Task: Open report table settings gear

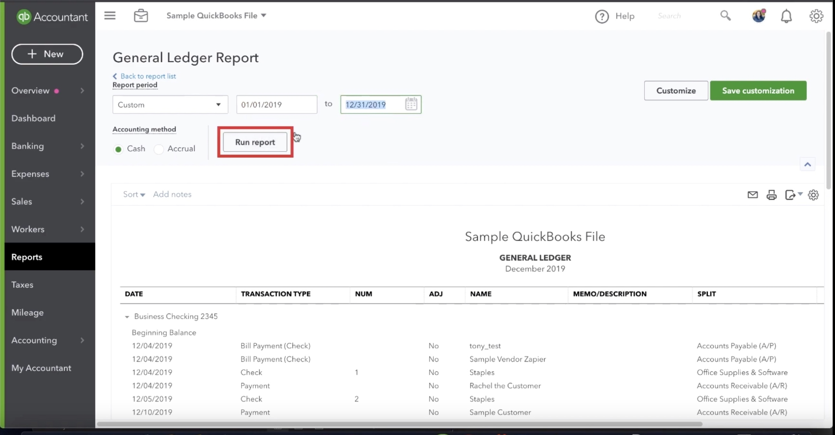Action: coord(813,195)
